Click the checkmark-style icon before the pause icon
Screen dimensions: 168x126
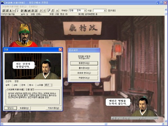52,10
